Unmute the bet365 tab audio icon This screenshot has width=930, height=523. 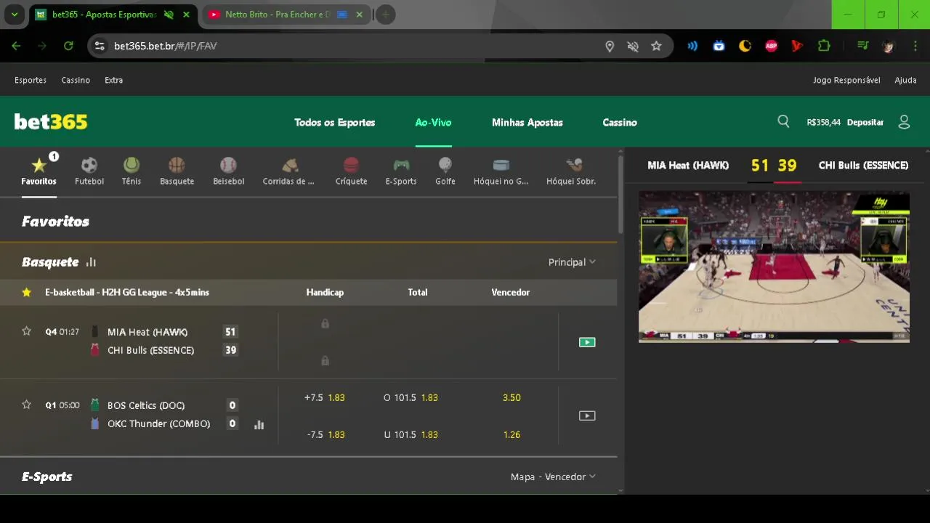pos(169,15)
